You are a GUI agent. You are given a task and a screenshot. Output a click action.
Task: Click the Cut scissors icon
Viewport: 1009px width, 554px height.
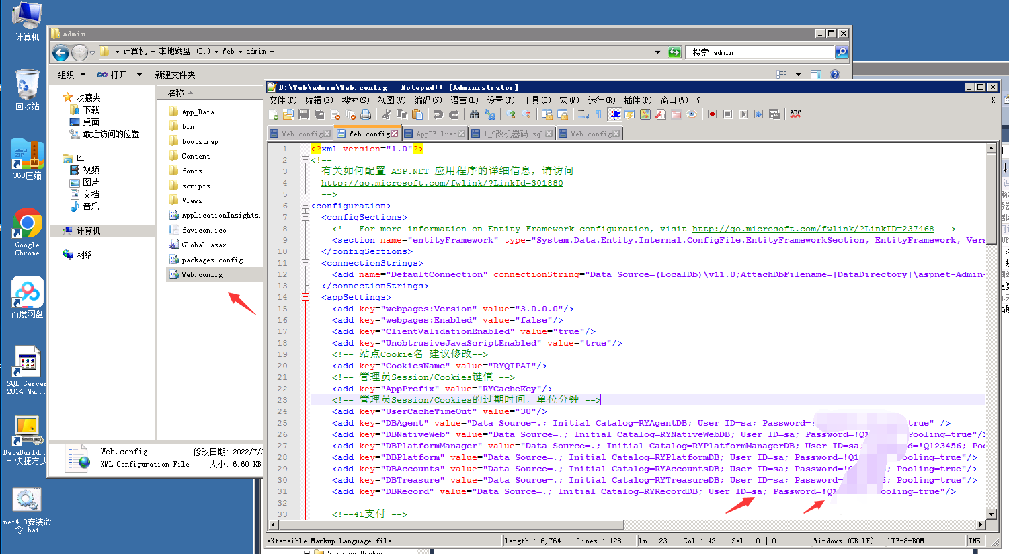pyautogui.click(x=387, y=114)
